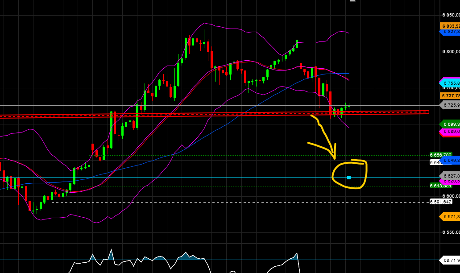Click the 6 850,00 axis value

point(451,15)
